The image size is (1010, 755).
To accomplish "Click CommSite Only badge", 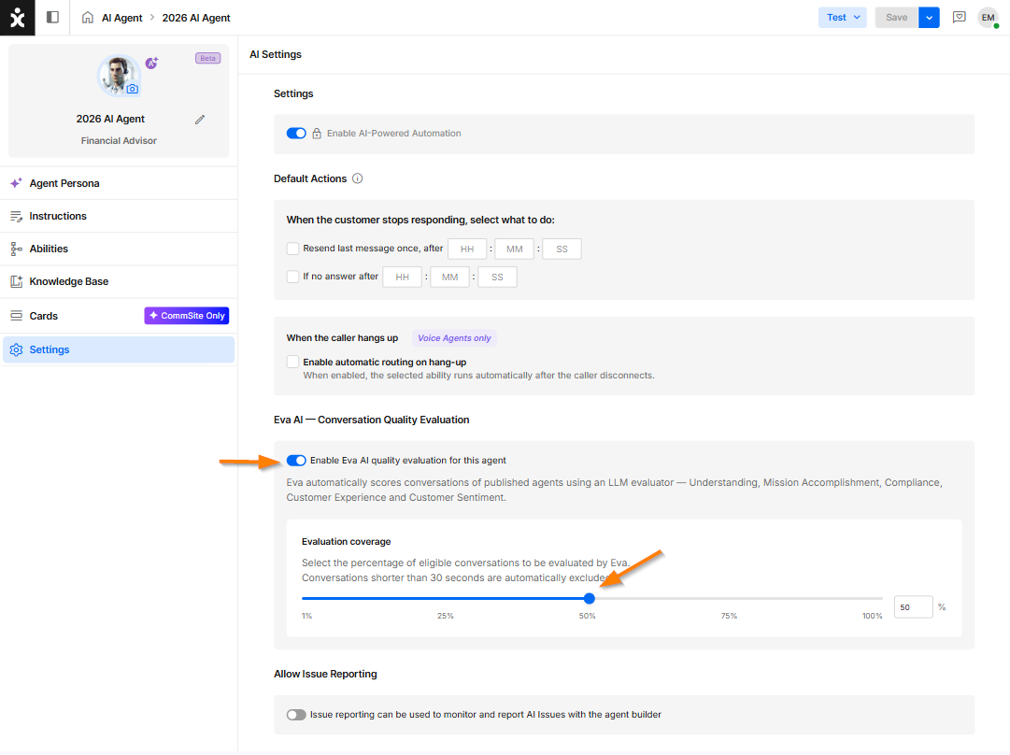I will [x=187, y=316].
